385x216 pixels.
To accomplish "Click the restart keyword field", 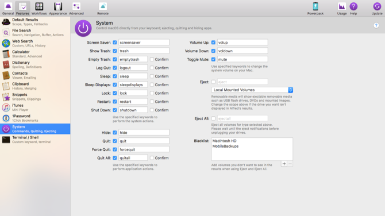I will (x=133, y=102).
